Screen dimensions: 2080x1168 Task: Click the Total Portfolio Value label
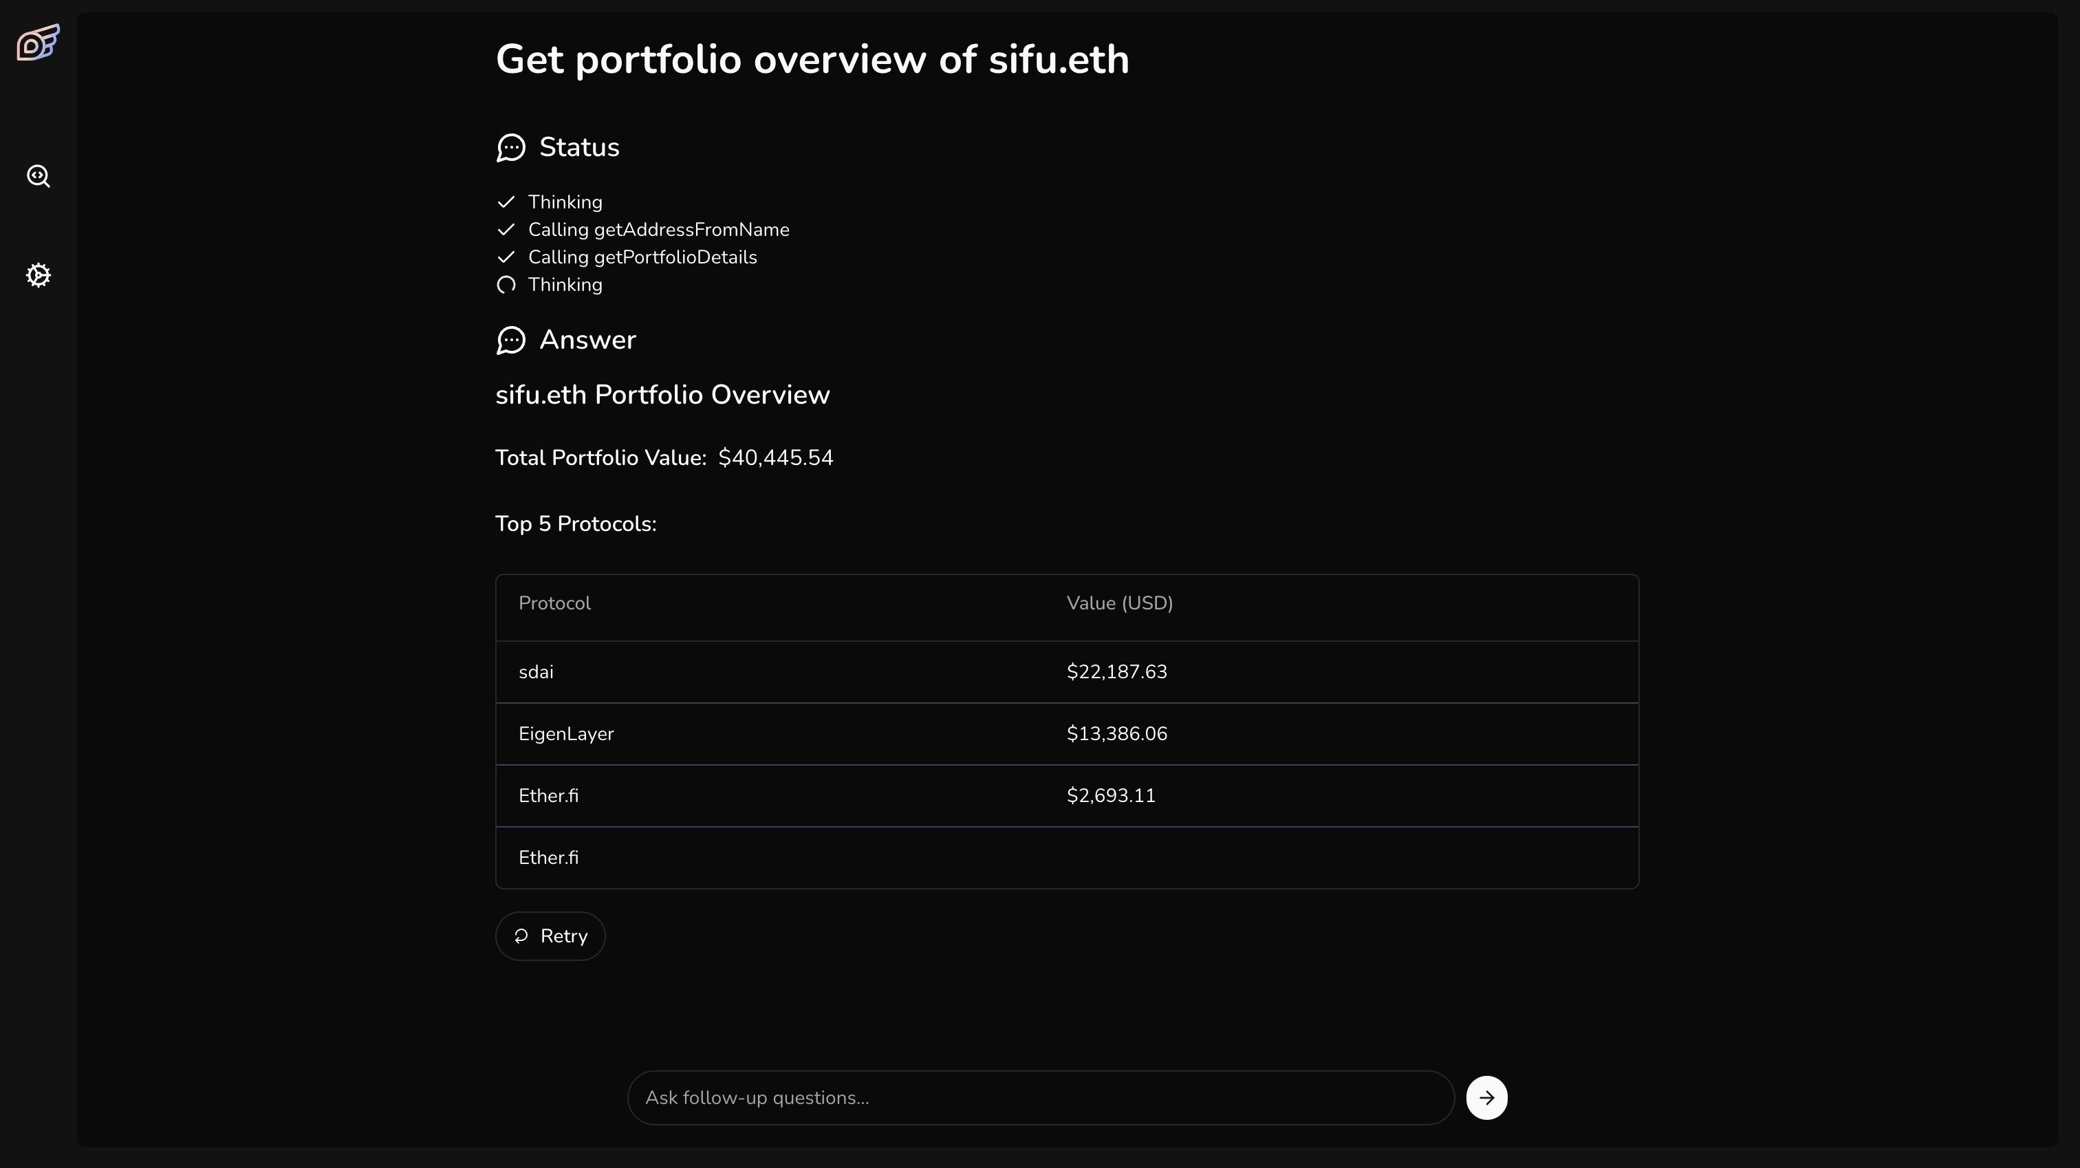pyautogui.click(x=600, y=458)
